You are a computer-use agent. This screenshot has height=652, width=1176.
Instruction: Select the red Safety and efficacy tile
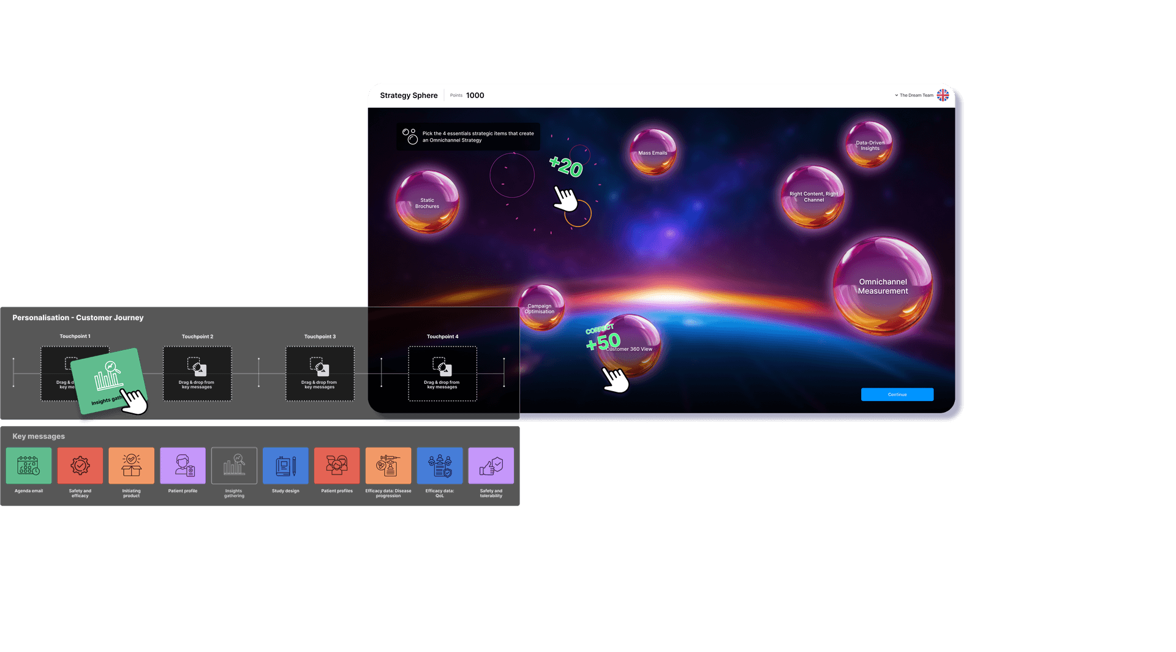click(x=80, y=466)
